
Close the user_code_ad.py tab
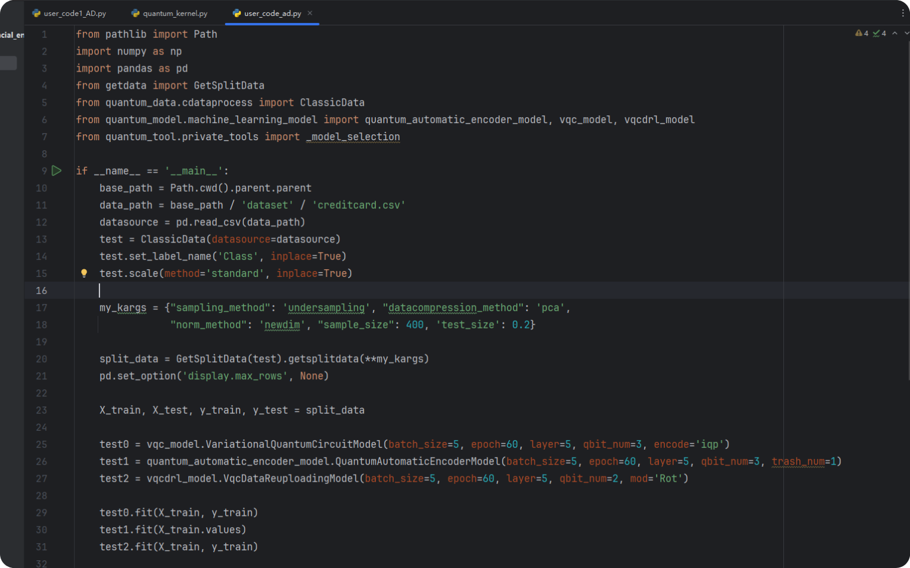coord(310,13)
